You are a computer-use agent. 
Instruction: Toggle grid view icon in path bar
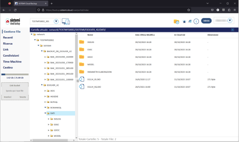pos(232,30)
